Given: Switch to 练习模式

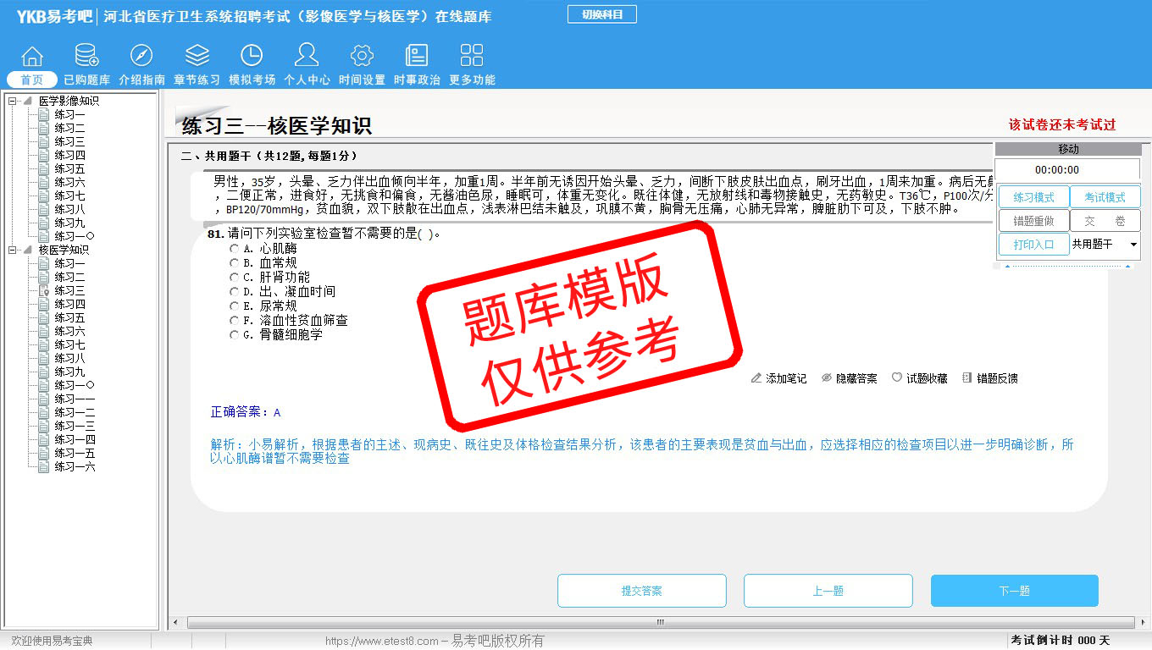Looking at the screenshot, I should coord(1034,197).
